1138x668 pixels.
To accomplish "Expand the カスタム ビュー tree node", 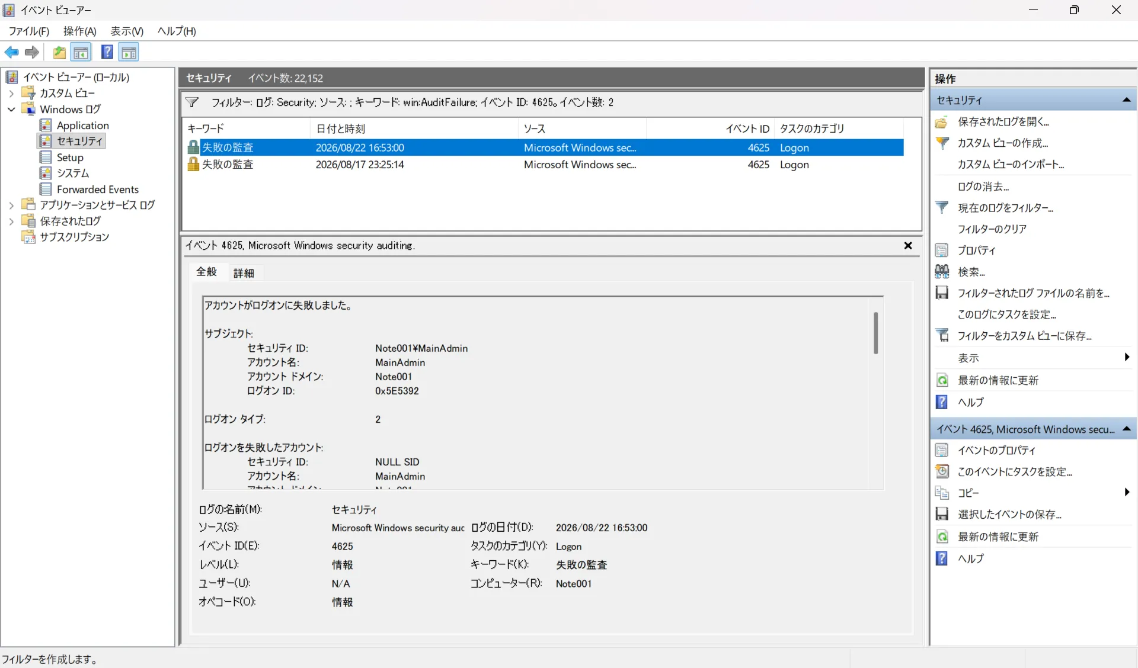I will 11,93.
